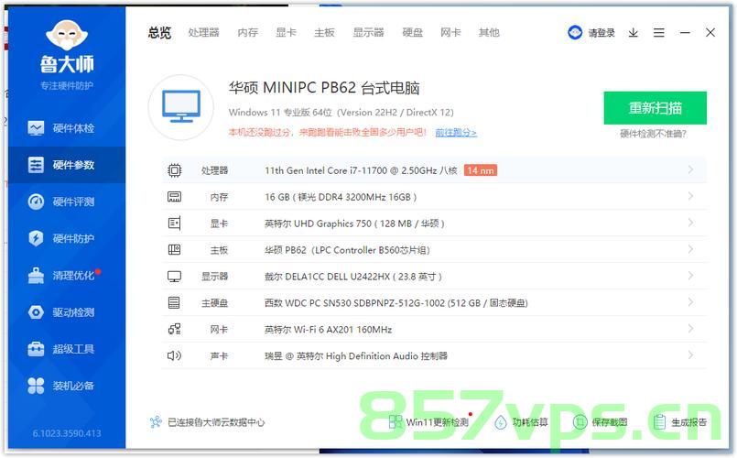Click the 16 GB DDR4 3200MHz text
737x458 pixels.
pos(341,197)
